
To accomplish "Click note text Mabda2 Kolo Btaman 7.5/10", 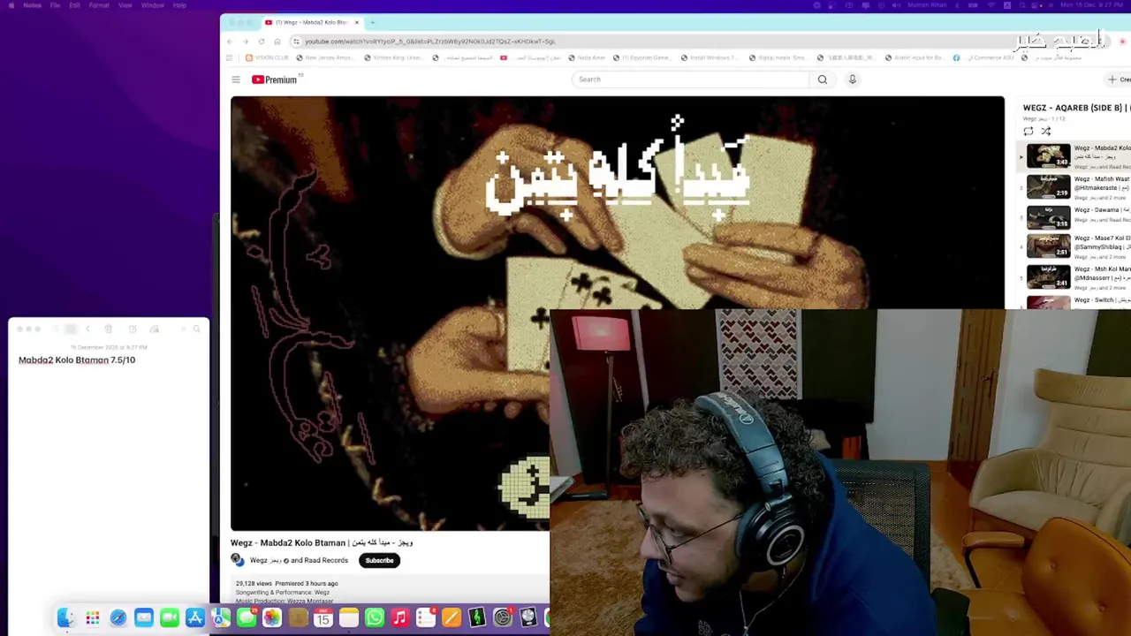I will point(77,360).
